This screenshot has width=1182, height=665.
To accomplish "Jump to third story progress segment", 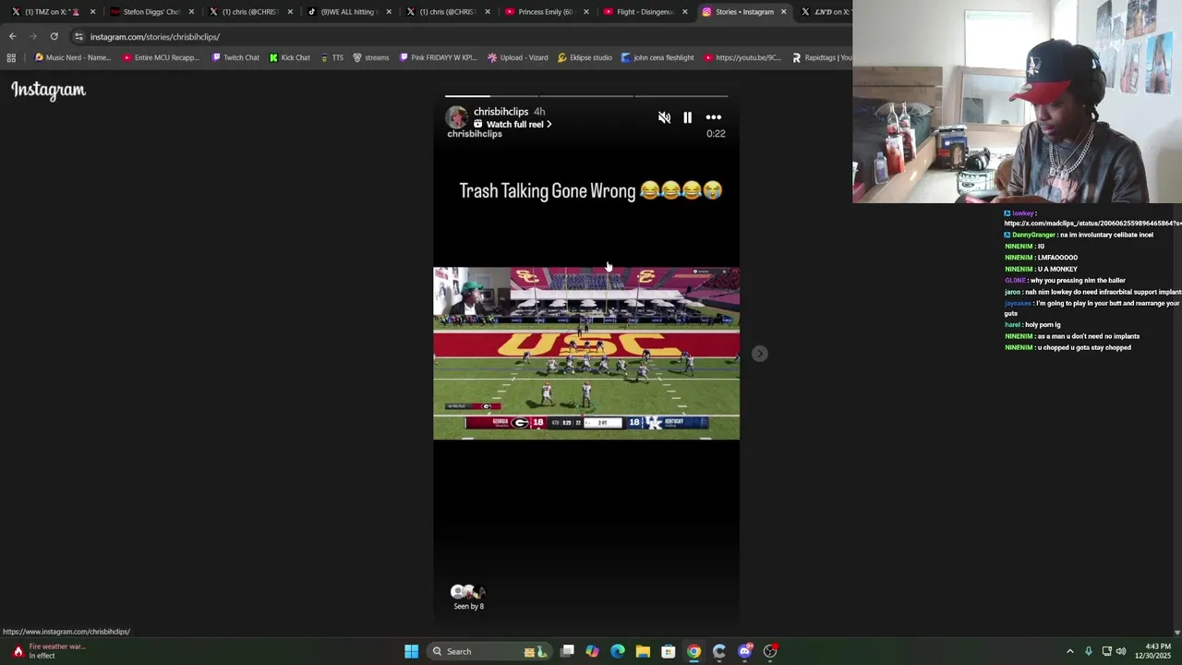I will tap(681, 96).
